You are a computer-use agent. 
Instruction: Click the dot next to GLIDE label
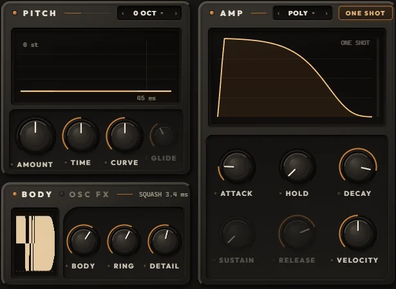[x=146, y=158]
